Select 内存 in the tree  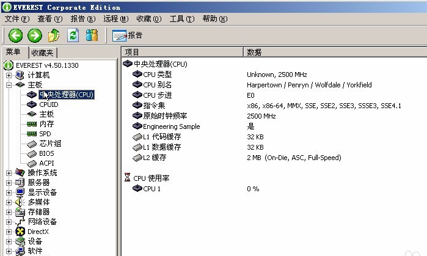(x=46, y=124)
